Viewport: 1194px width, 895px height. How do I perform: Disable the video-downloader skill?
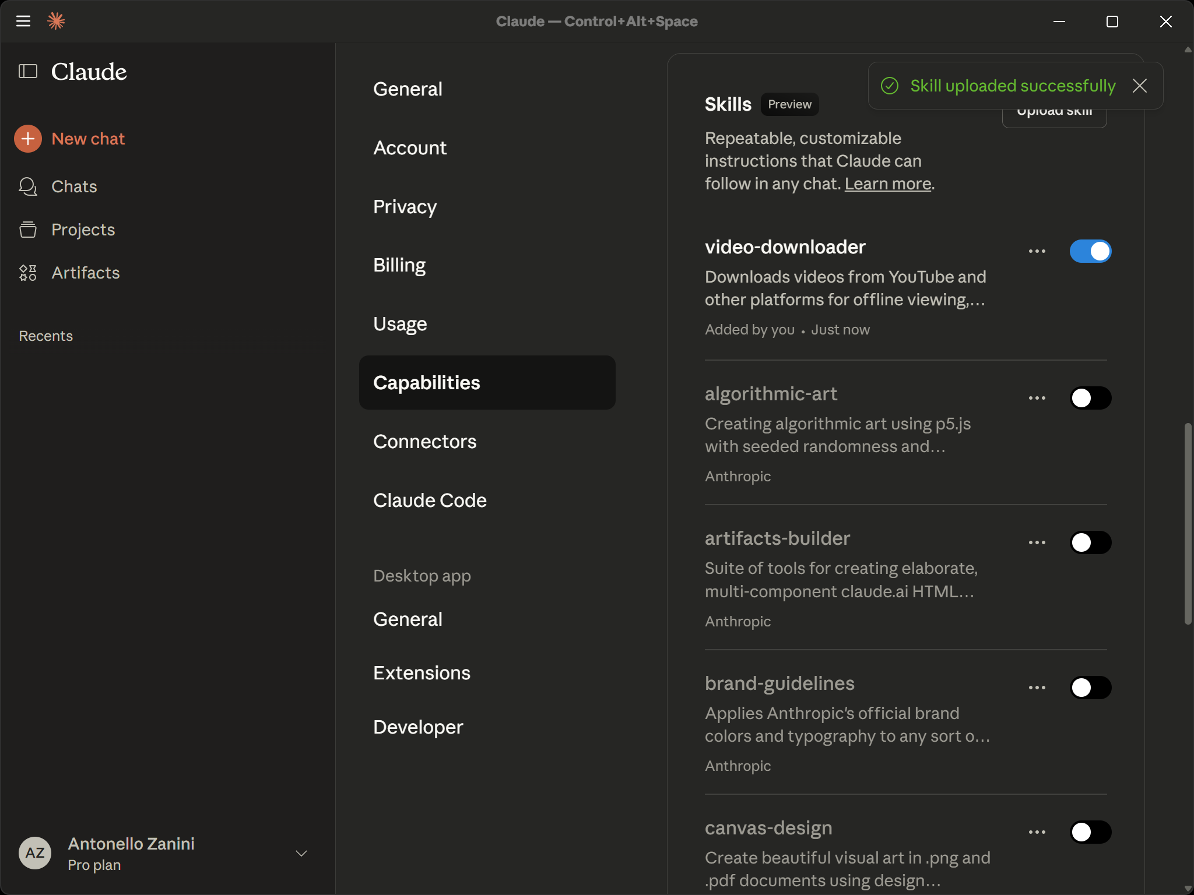click(1091, 251)
